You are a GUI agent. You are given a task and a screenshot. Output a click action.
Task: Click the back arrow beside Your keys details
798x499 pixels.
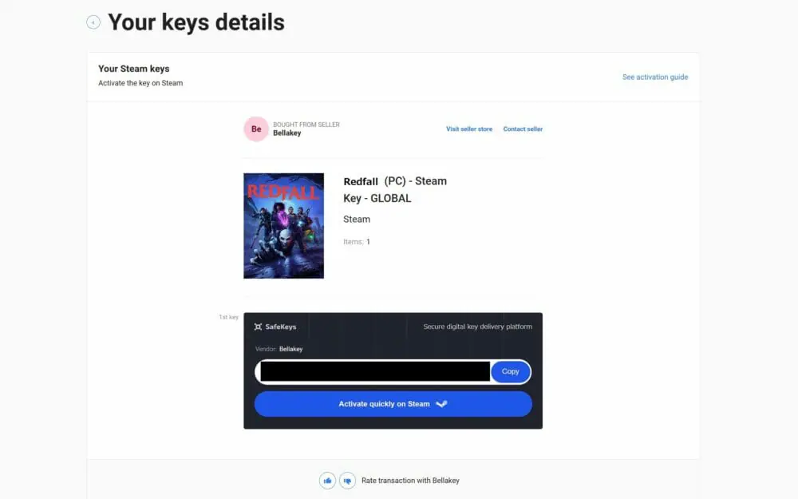point(93,22)
